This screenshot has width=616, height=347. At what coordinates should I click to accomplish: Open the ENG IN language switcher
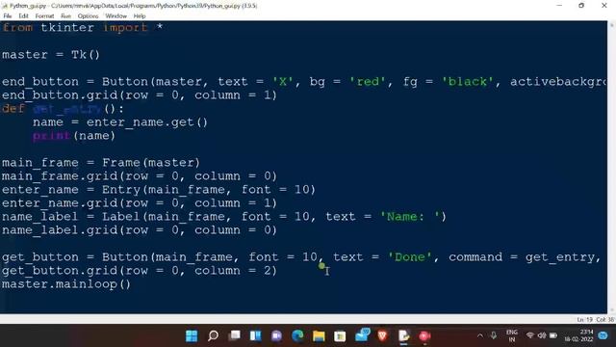(x=511, y=336)
